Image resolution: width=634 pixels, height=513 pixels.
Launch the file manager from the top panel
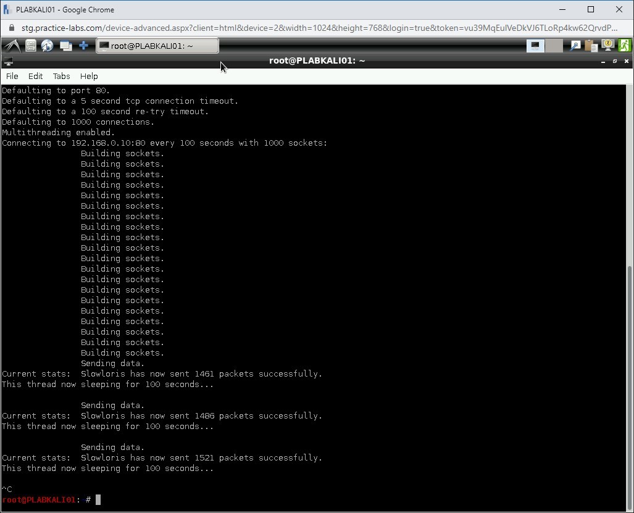[30, 45]
